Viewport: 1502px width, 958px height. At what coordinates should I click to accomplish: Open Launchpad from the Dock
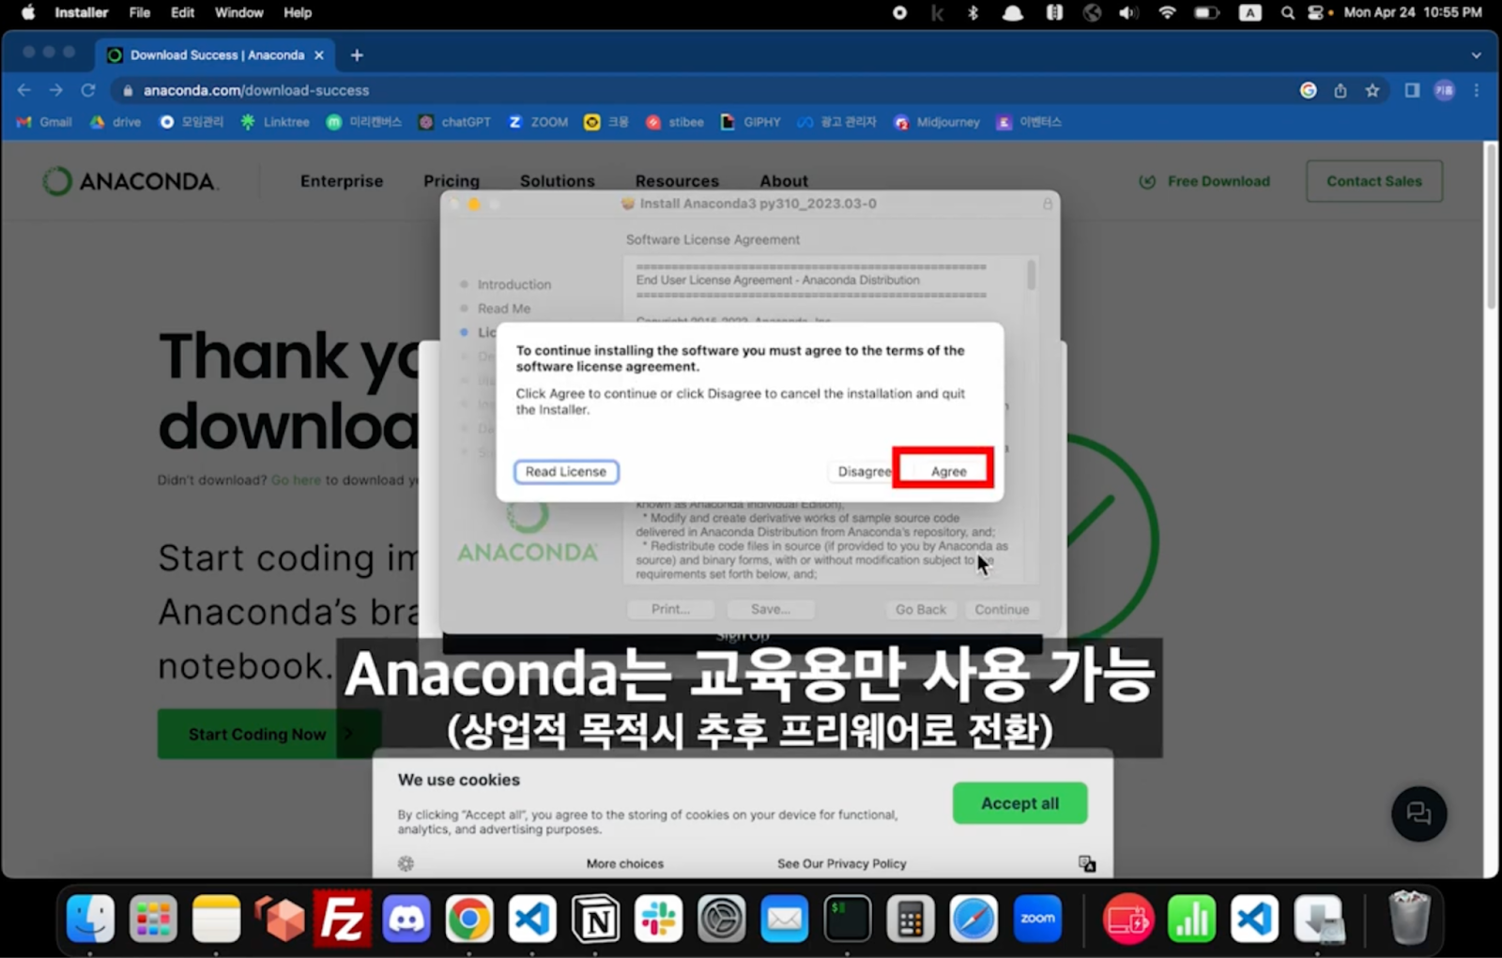coord(153,918)
